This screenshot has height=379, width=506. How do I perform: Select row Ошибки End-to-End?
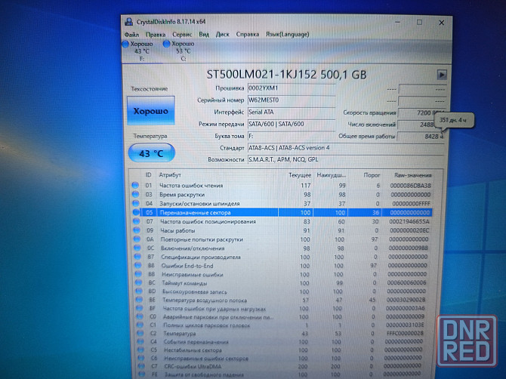coord(282,266)
